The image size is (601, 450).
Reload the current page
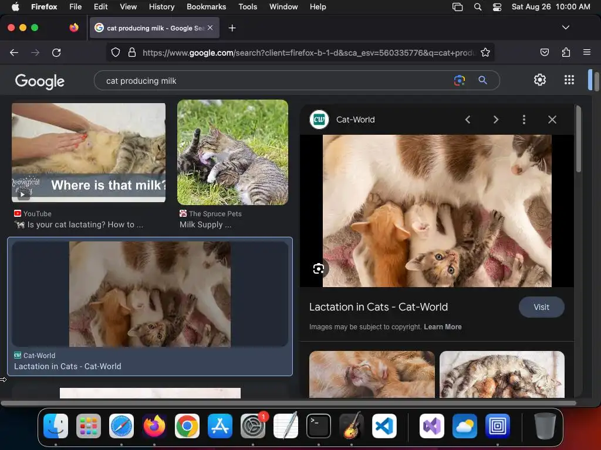pyautogui.click(x=56, y=52)
